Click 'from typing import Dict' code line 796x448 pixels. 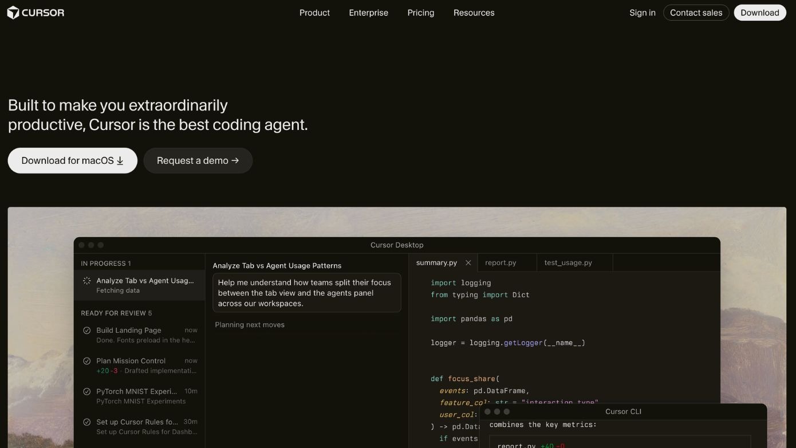point(480,295)
